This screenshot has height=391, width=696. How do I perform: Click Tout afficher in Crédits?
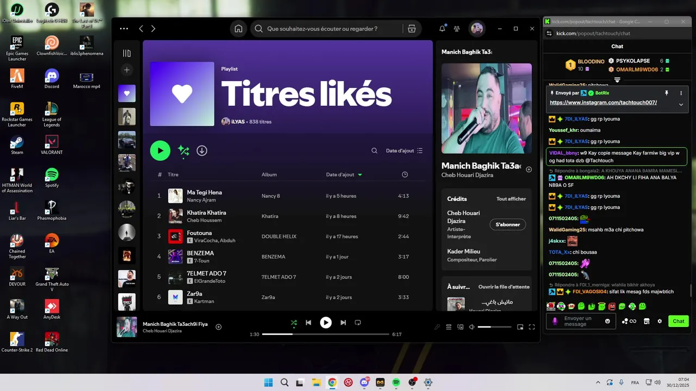tap(511, 199)
